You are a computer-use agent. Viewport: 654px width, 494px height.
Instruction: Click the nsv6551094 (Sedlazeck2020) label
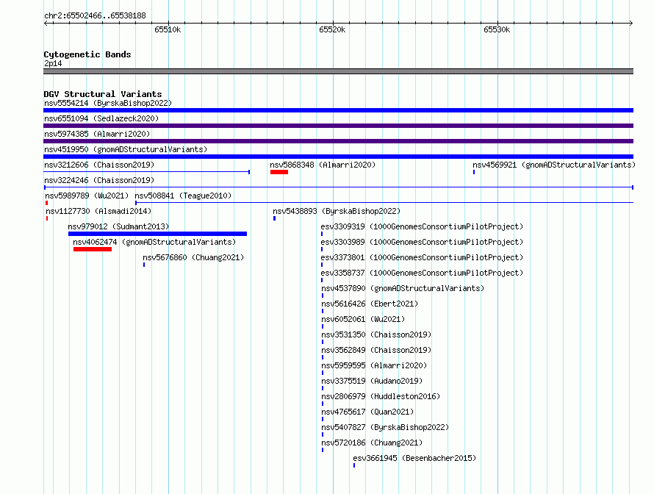click(101, 118)
